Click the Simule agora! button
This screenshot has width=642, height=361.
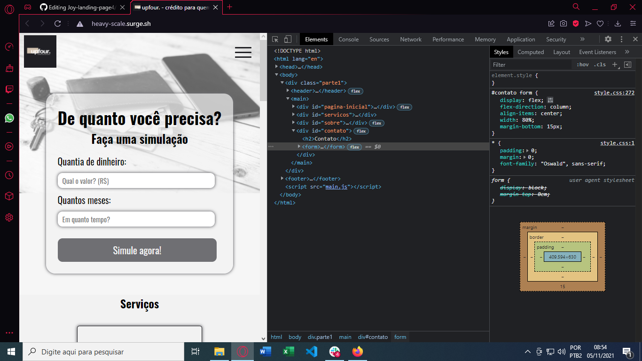(x=137, y=250)
